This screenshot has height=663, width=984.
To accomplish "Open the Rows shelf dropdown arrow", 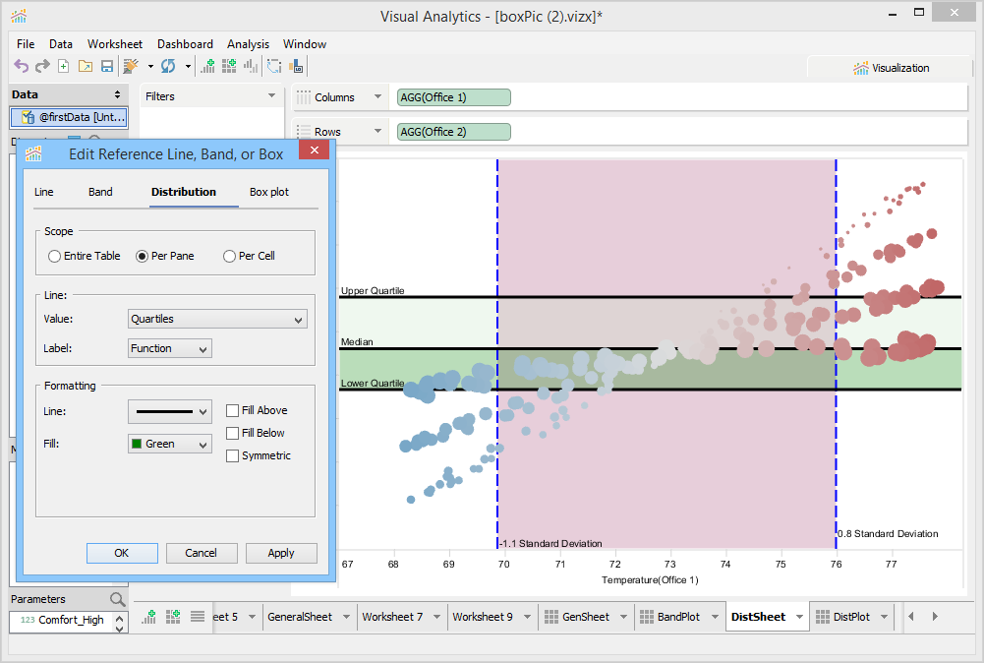I will 377,131.
